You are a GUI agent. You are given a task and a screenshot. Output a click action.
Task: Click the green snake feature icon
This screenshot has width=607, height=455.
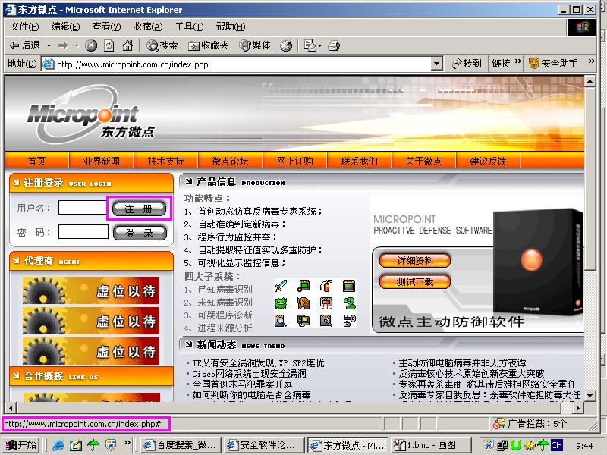tap(349, 303)
